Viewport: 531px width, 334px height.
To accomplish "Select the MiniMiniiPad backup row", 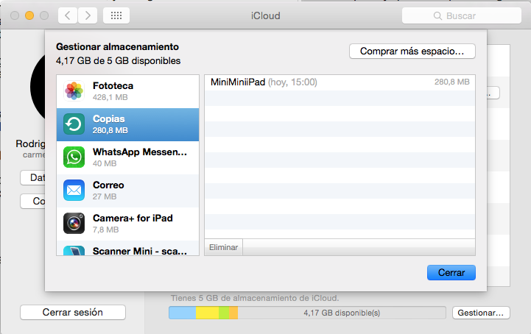I will 340,82.
